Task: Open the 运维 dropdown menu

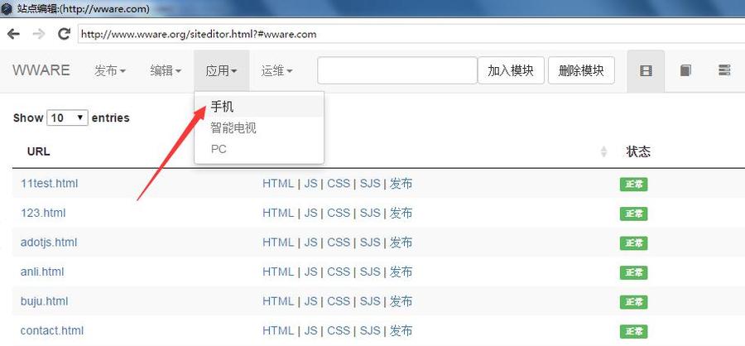Action: pos(277,71)
